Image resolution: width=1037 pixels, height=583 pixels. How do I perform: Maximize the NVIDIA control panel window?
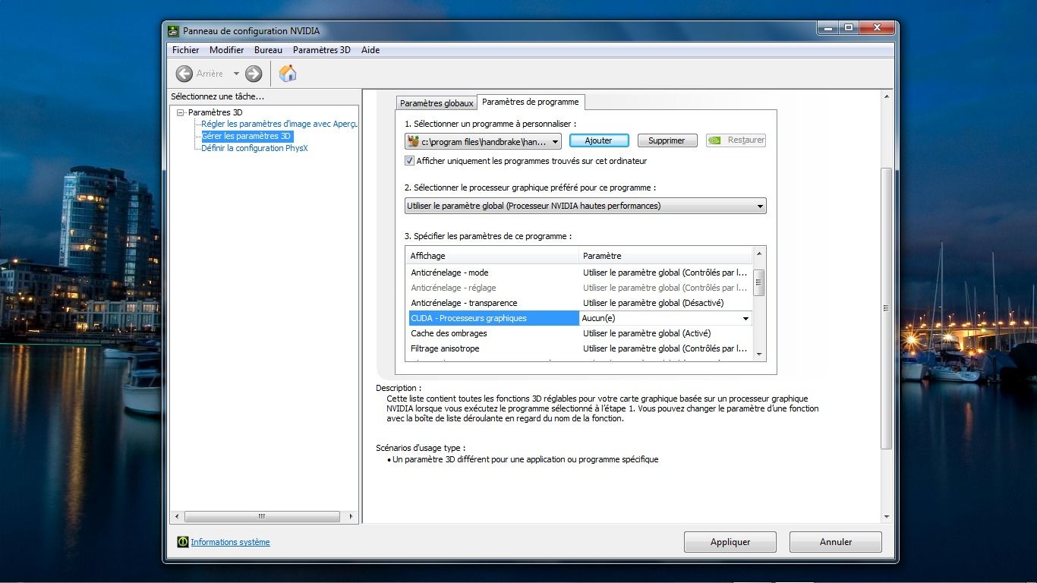point(849,28)
